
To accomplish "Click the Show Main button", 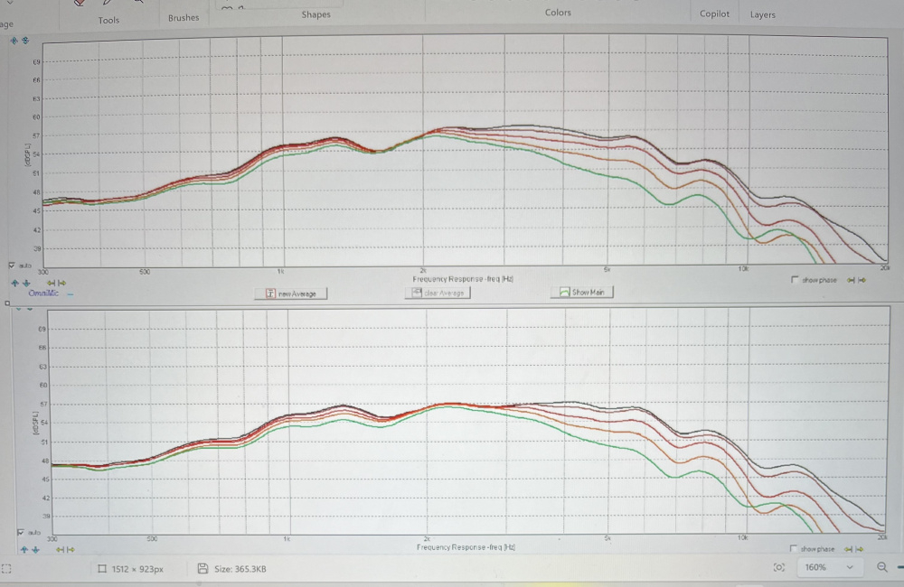I will click(x=582, y=292).
